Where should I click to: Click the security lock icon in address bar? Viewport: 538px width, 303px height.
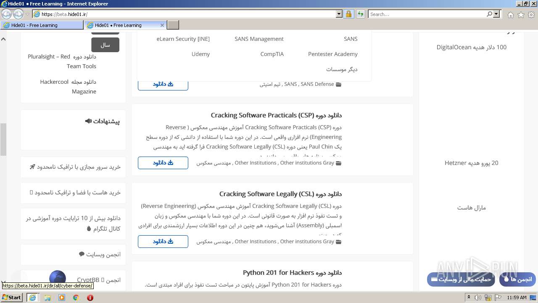click(348, 14)
